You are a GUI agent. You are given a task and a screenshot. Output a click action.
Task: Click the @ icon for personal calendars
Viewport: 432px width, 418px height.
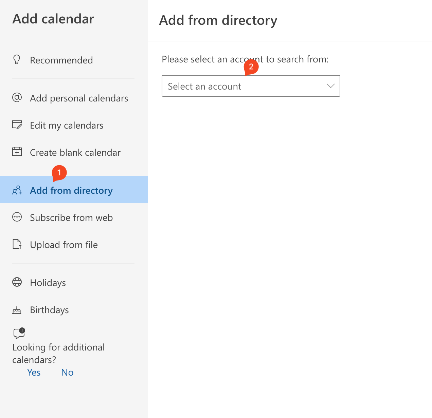(x=17, y=98)
